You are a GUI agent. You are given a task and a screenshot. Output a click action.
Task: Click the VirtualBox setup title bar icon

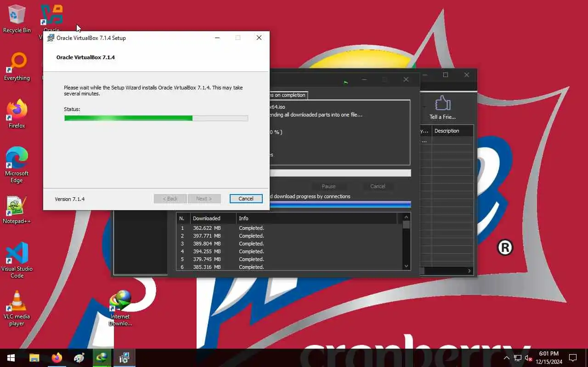coord(51,38)
